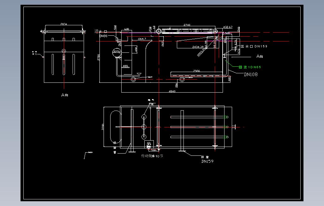Click the "2700" vertical height dimension
Viewport: 324px width, 206px height.
click(x=99, y=57)
